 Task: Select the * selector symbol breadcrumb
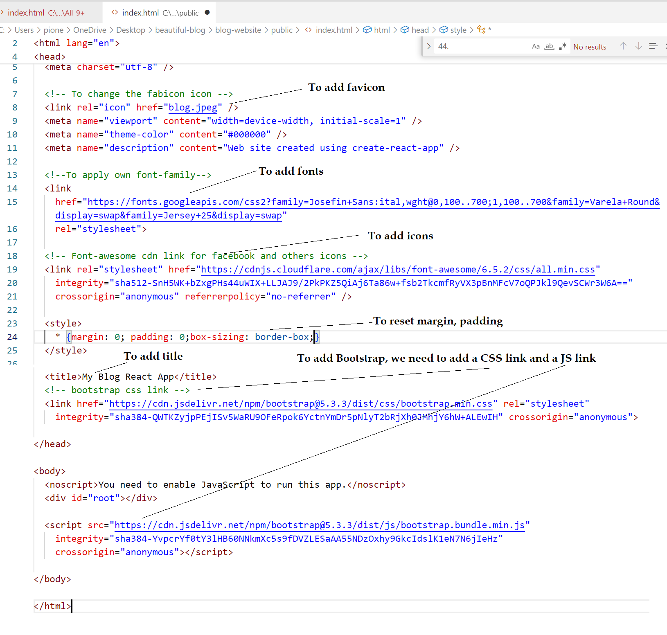click(x=484, y=30)
